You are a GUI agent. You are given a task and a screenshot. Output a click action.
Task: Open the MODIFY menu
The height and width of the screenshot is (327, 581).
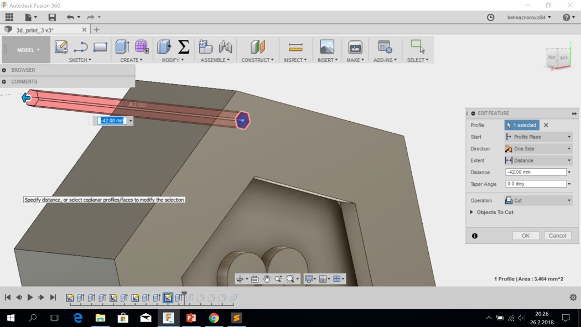[173, 60]
